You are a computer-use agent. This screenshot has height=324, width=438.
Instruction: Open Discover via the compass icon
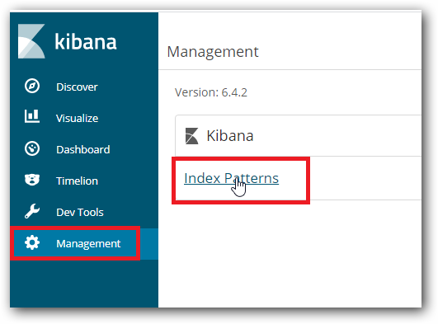tap(32, 86)
